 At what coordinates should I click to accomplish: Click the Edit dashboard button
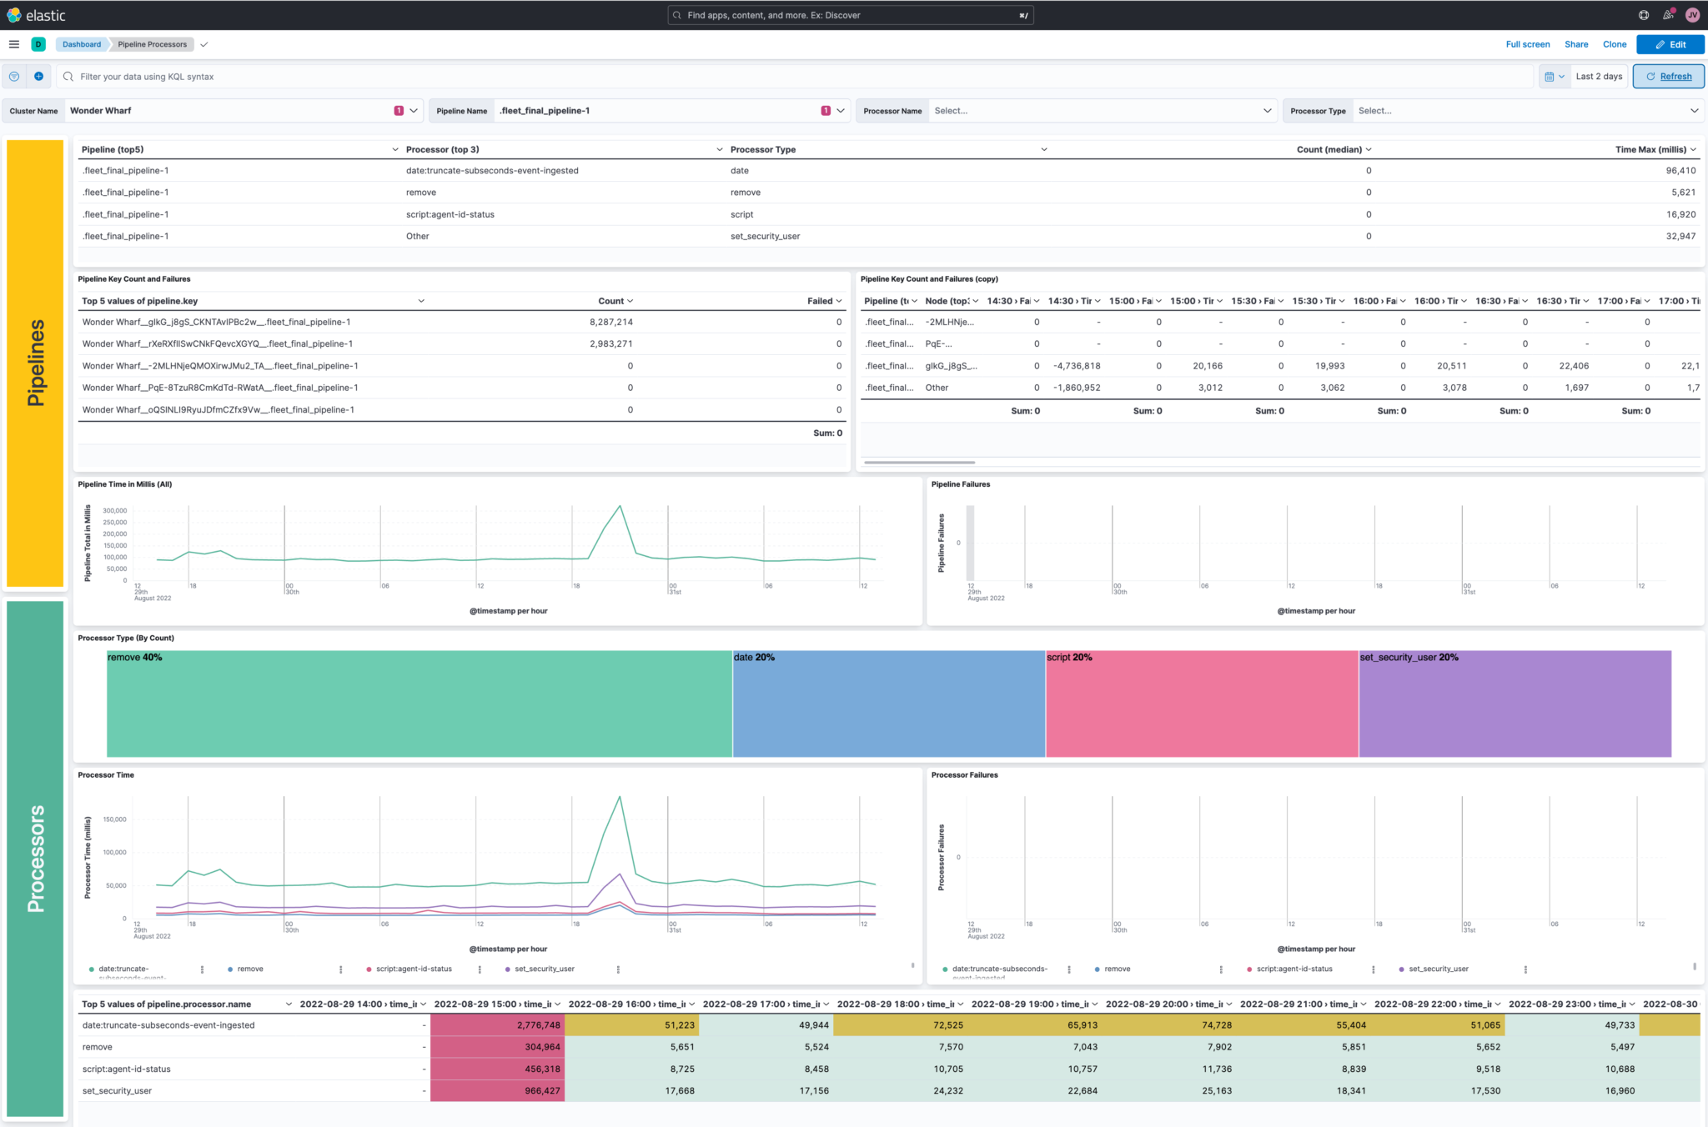1670,44
